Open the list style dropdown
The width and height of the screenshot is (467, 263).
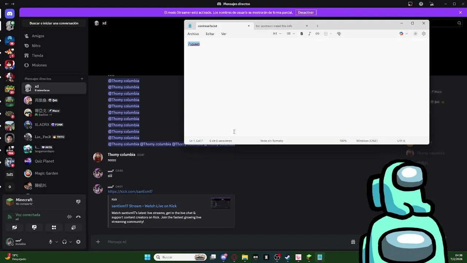click(291, 34)
